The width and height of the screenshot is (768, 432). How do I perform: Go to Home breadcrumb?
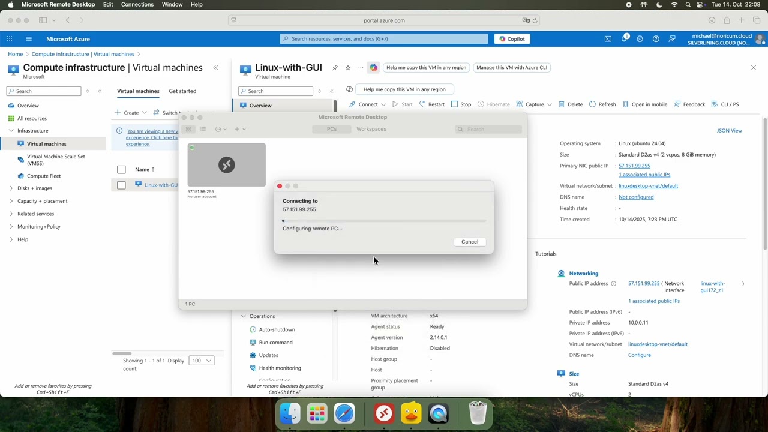(x=15, y=54)
